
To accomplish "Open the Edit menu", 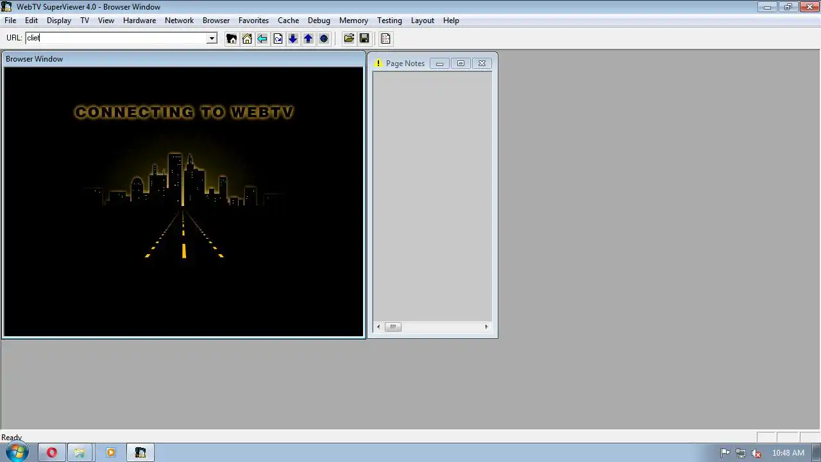I will tap(31, 21).
